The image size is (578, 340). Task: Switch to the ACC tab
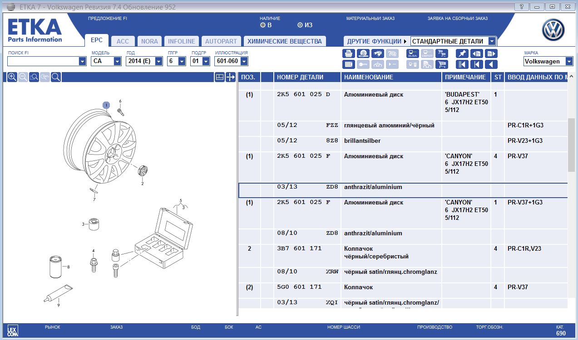click(123, 41)
